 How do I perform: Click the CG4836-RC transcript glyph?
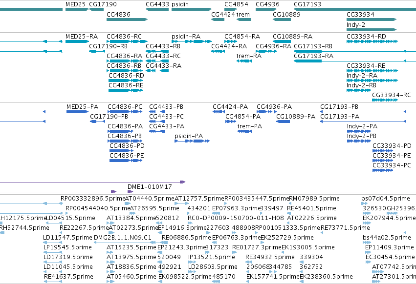tap(127, 41)
